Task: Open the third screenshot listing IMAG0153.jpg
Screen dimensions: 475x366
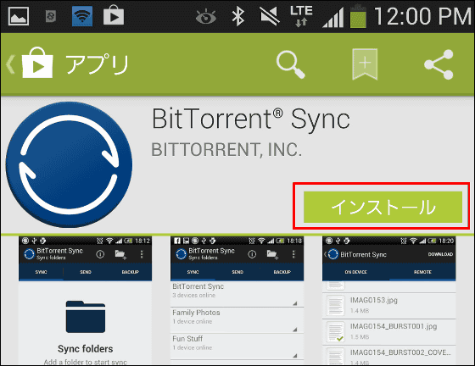Action: tap(389, 301)
